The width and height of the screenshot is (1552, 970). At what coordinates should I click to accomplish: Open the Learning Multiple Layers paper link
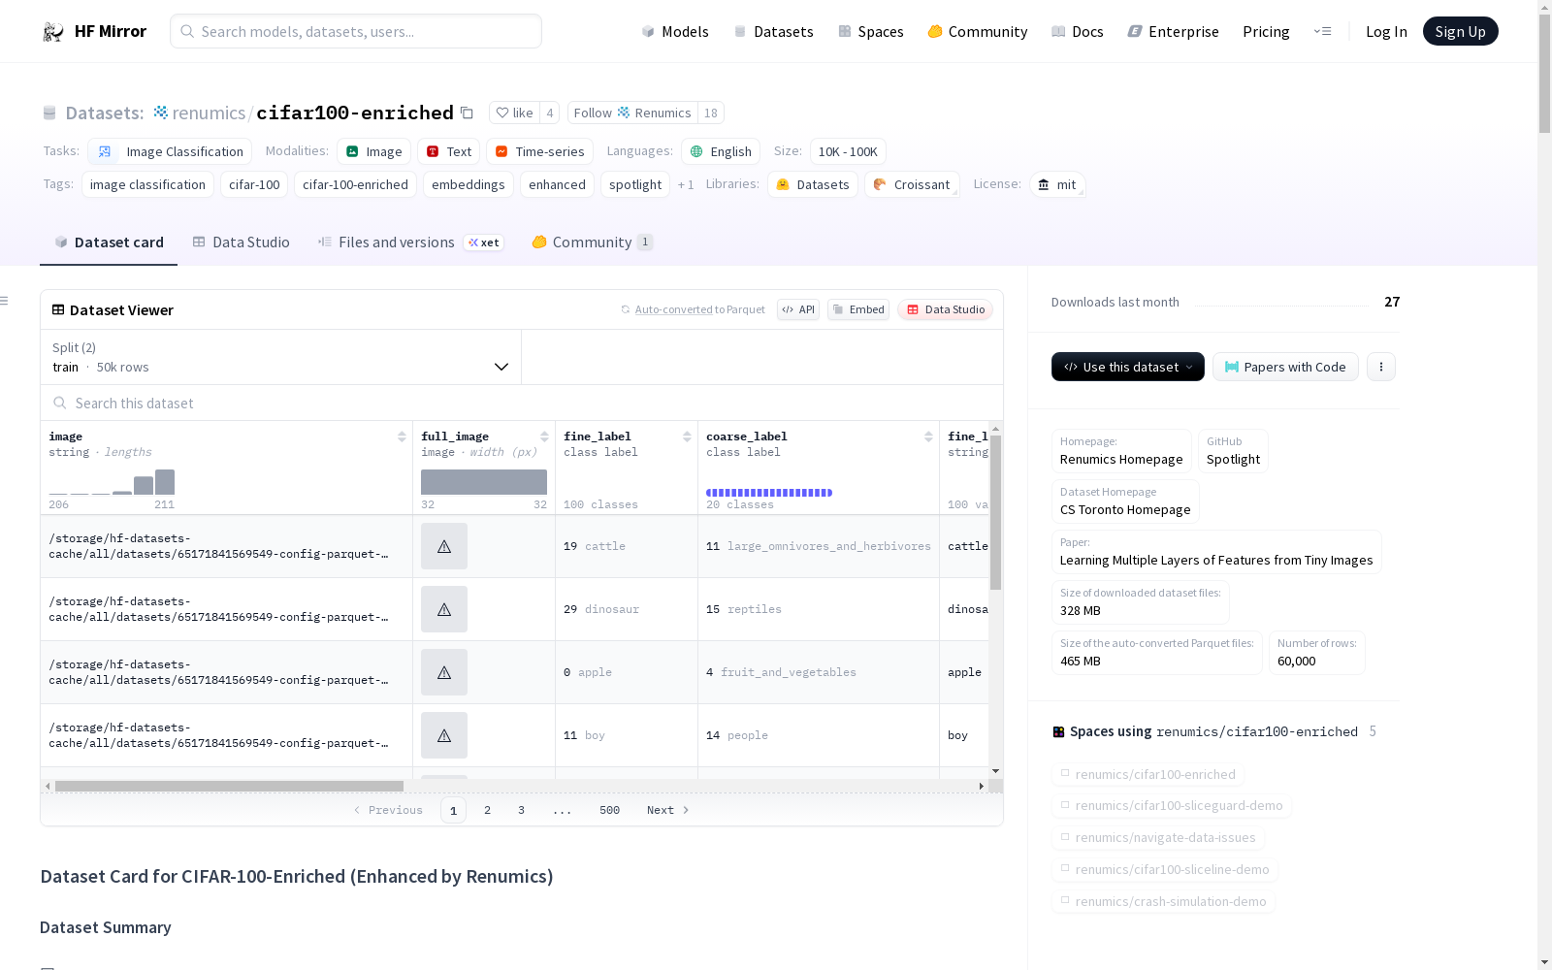(1216, 552)
